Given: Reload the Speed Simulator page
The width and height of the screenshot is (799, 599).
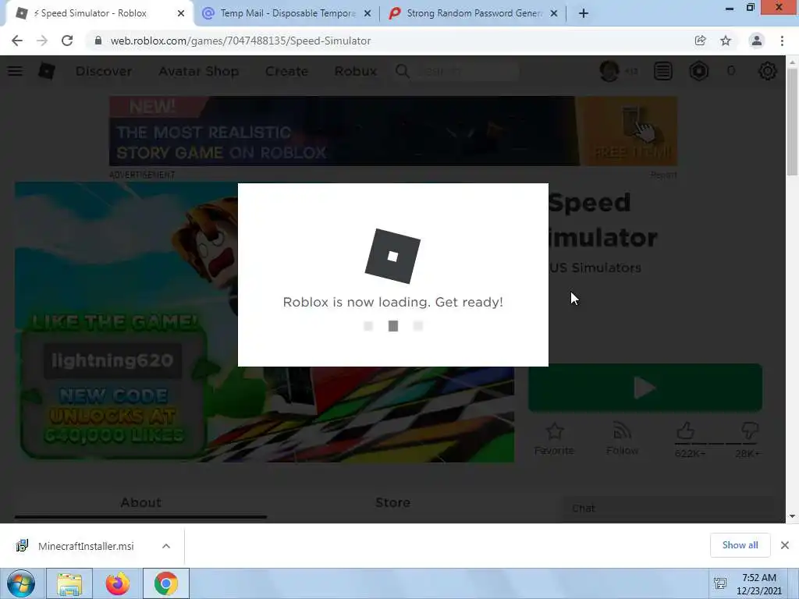Looking at the screenshot, I should point(67,41).
